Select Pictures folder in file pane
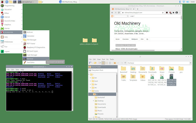Image resolution: width=196 pixels, height=123 pixels. 171,70
